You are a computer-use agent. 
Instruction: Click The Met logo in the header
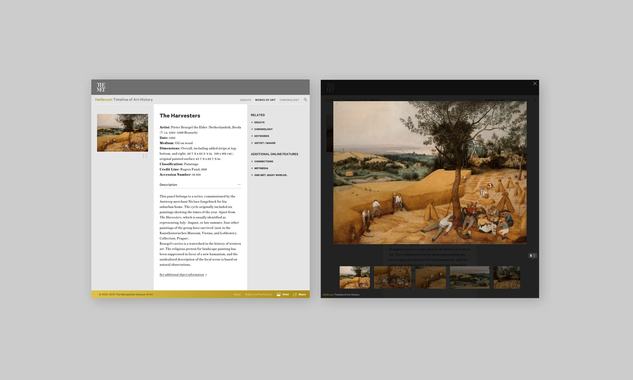(101, 87)
